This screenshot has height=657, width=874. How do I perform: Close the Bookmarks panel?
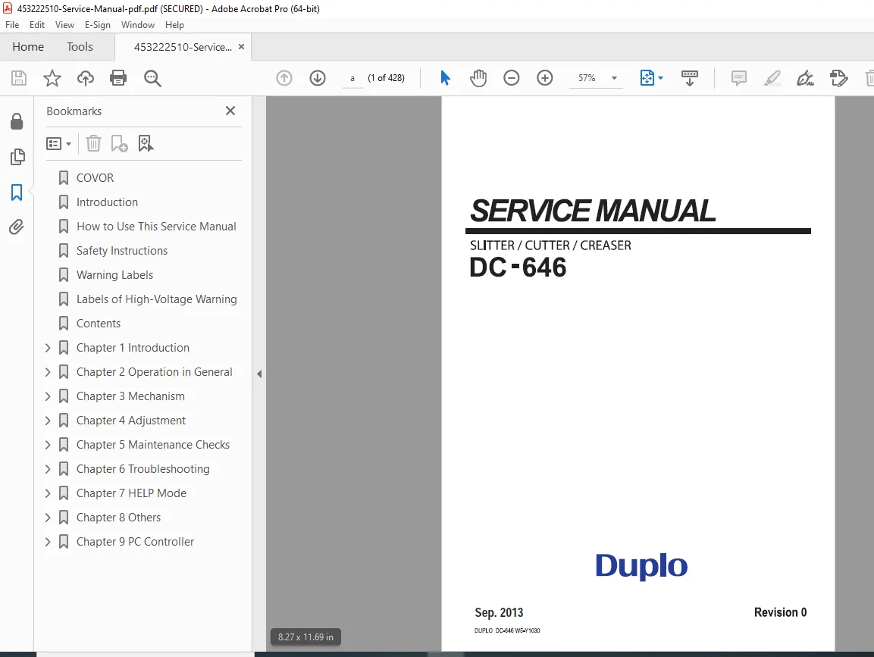click(230, 111)
